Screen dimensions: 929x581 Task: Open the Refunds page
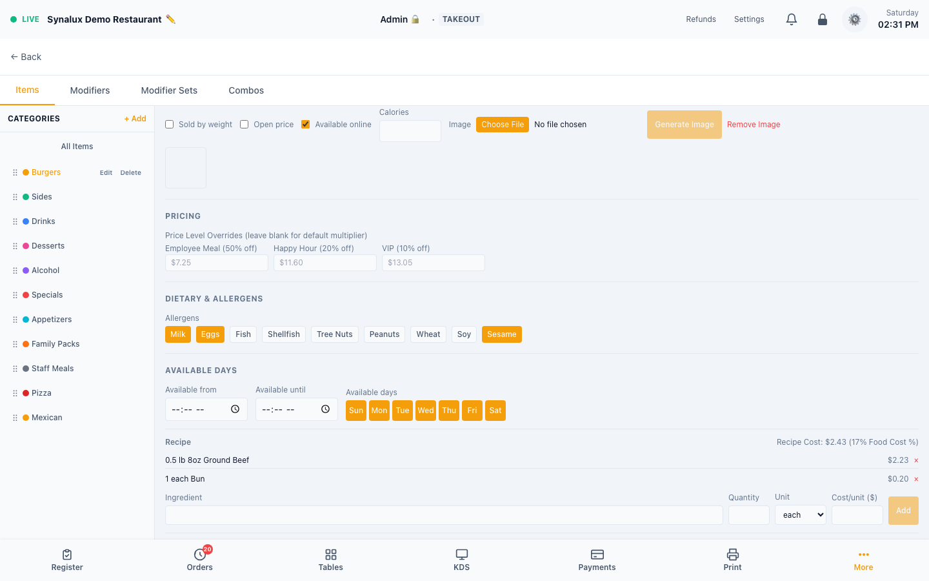point(701,19)
